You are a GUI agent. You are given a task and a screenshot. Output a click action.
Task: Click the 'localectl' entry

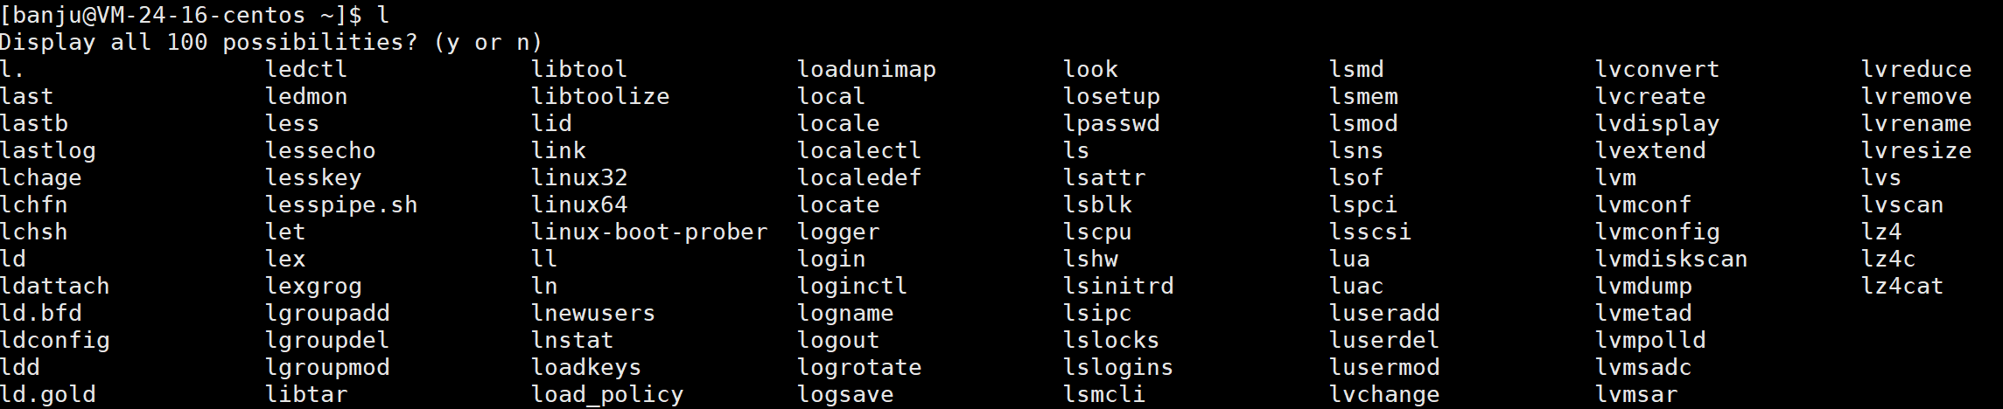pyautogui.click(x=859, y=150)
